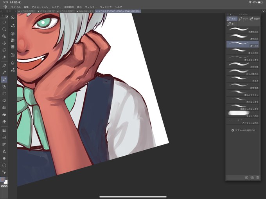
Task: Switch to the ななえばー canvas tab
Action: [x=85, y=11]
